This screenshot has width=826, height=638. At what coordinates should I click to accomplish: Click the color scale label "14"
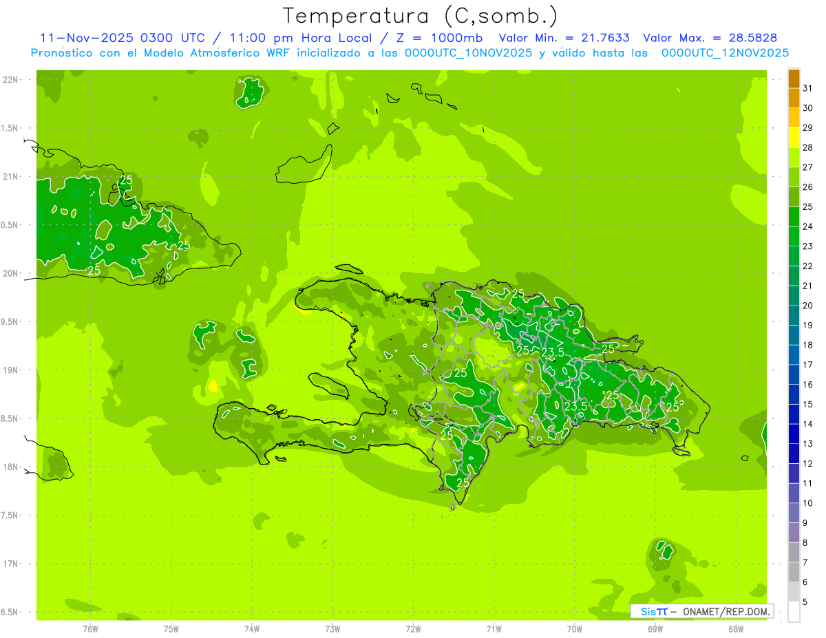807,424
